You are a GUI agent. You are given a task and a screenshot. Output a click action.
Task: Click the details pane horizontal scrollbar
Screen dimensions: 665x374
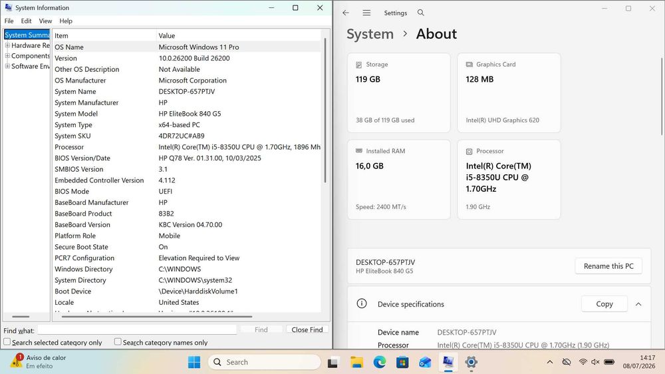point(157,316)
